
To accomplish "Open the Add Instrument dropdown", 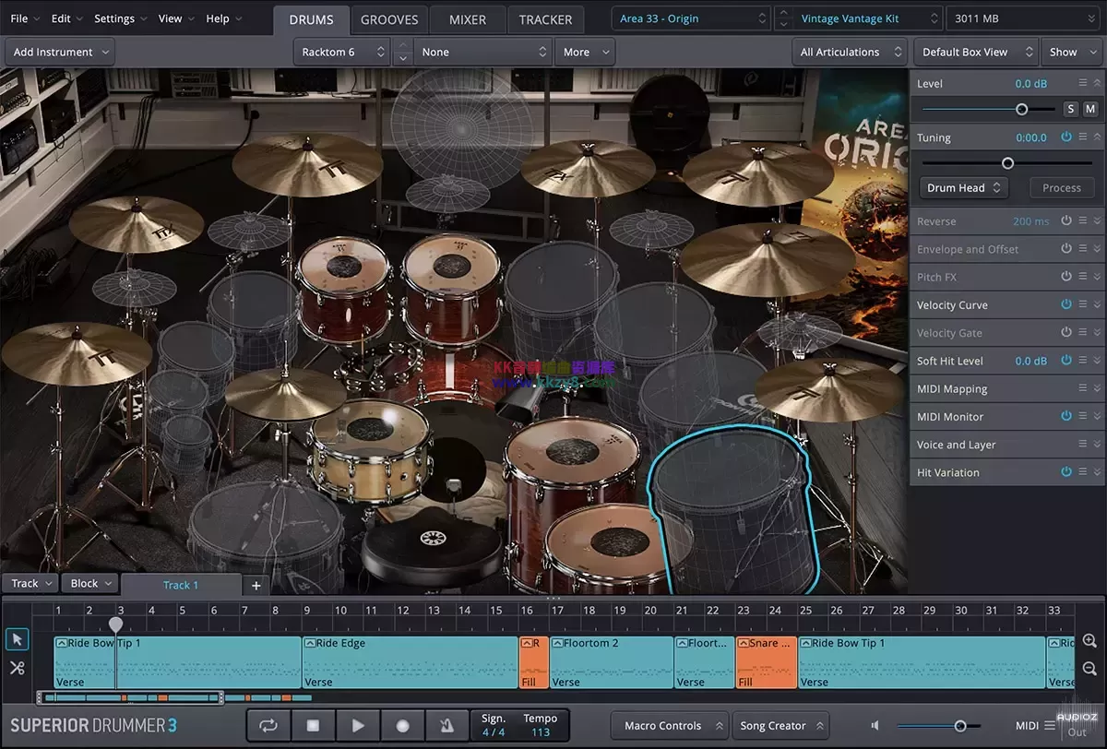I will [x=60, y=53].
